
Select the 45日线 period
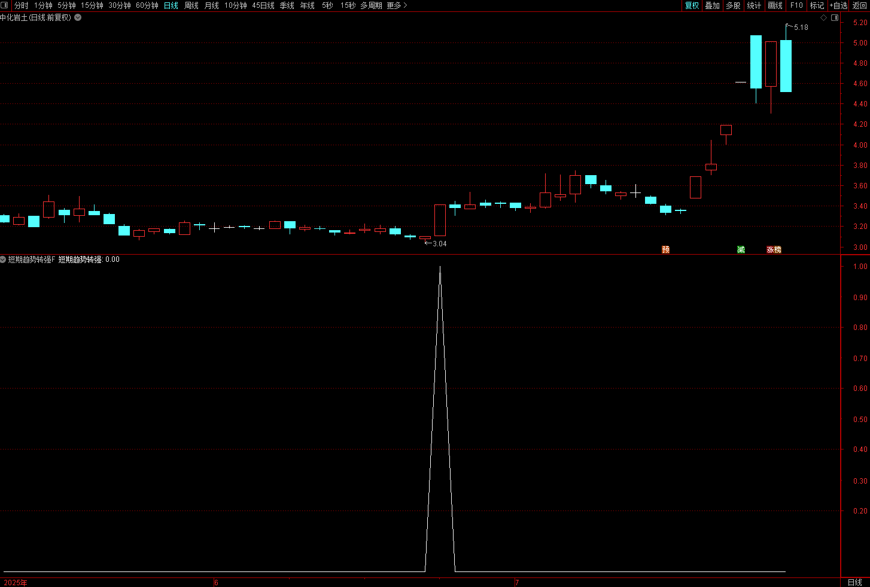click(263, 5)
